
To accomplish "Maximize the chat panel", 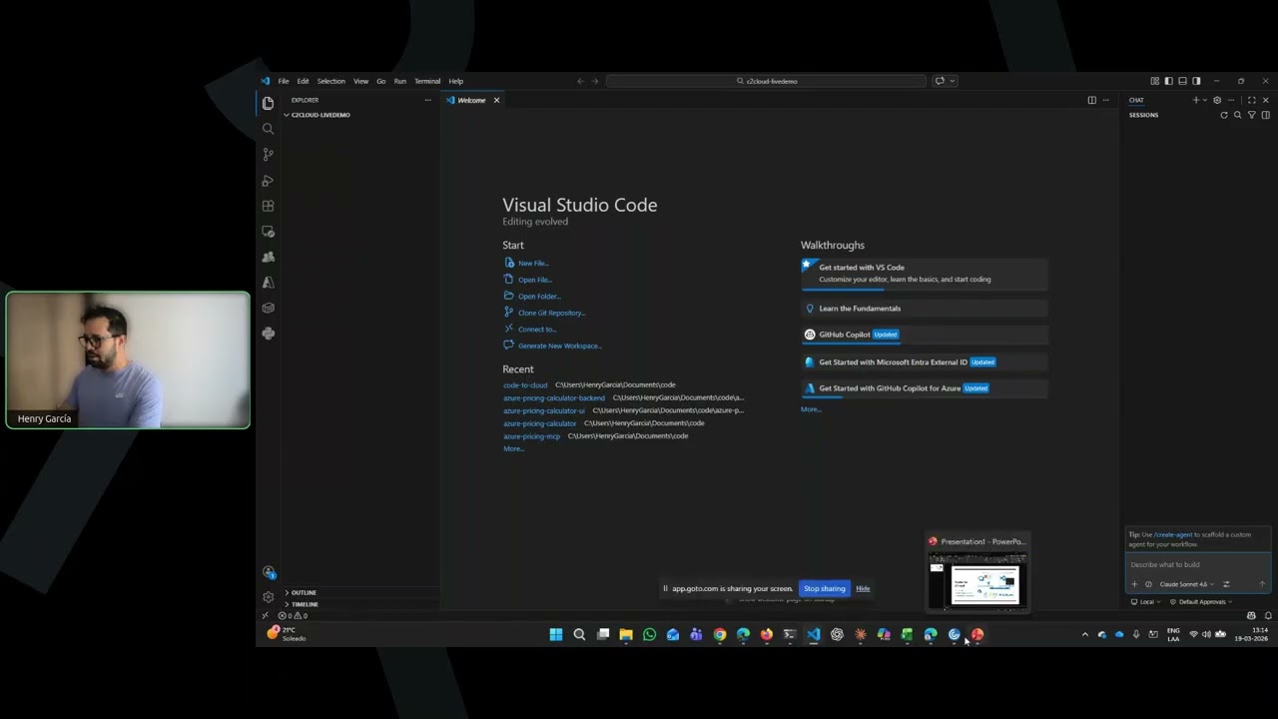I will (x=1252, y=100).
